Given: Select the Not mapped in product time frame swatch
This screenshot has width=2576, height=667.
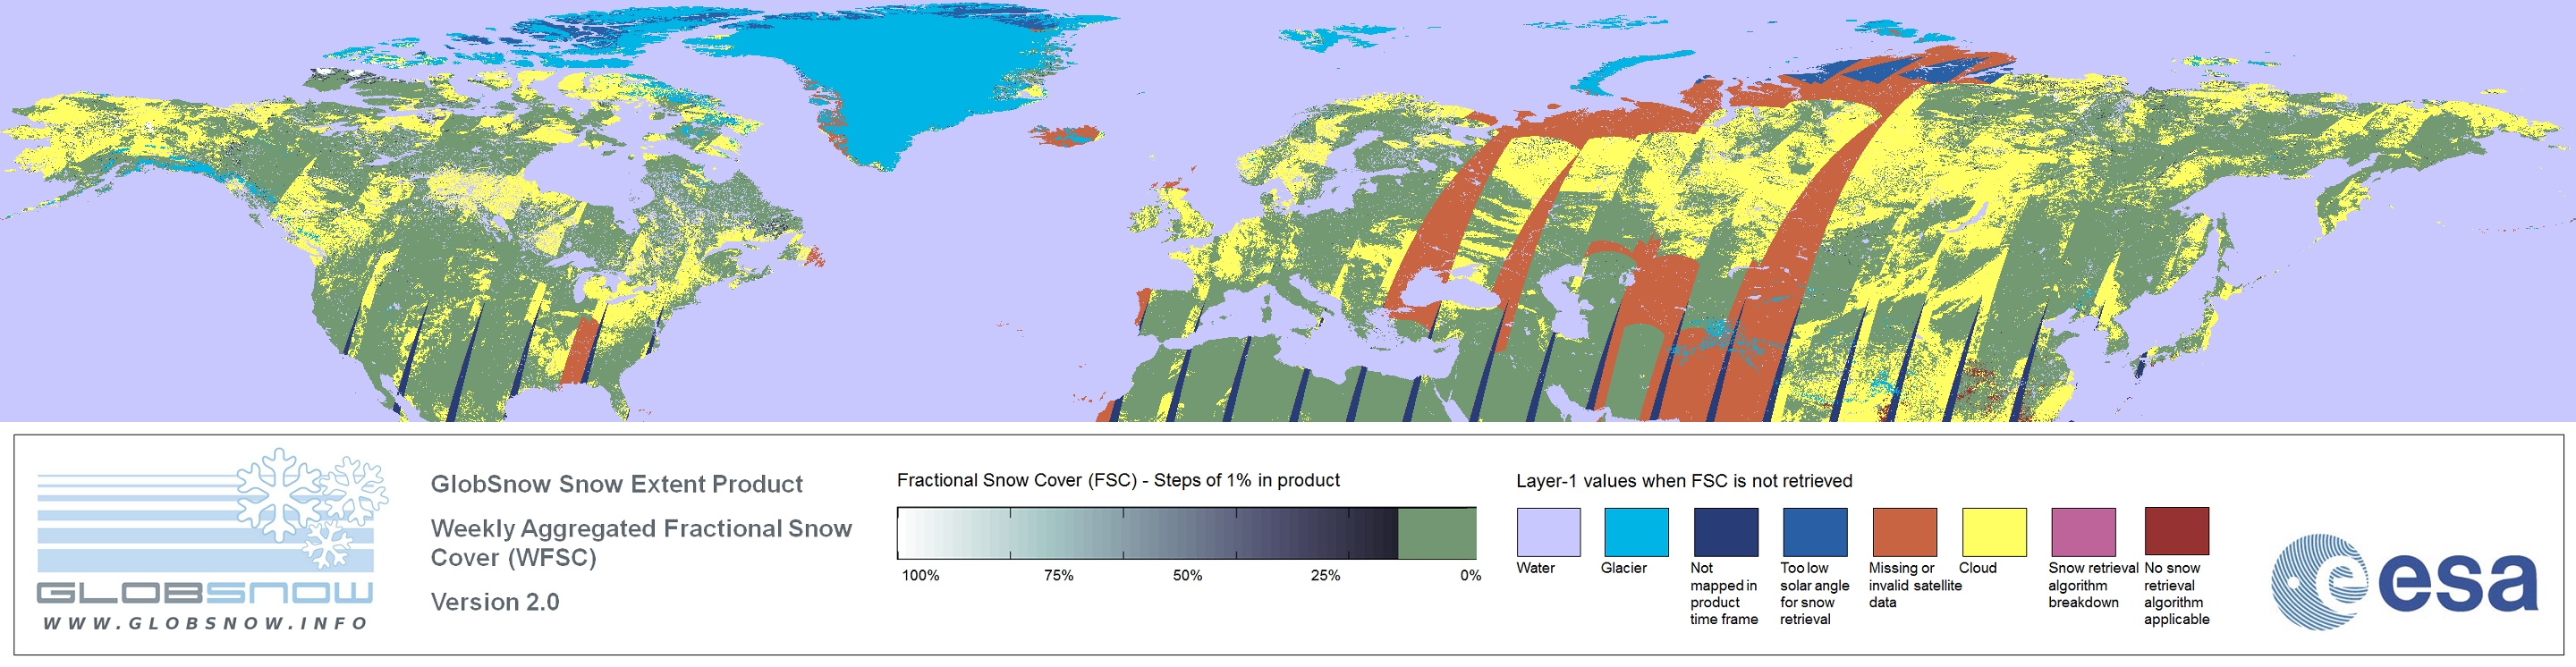Looking at the screenshot, I should pyautogui.click(x=1725, y=532).
